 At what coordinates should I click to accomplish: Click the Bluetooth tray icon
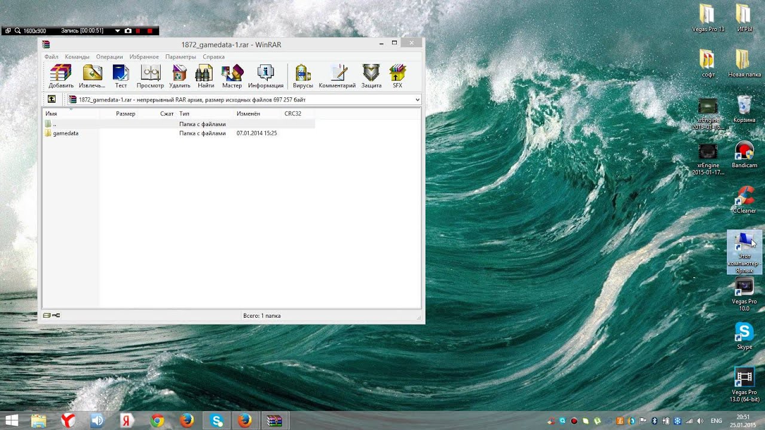pos(654,421)
